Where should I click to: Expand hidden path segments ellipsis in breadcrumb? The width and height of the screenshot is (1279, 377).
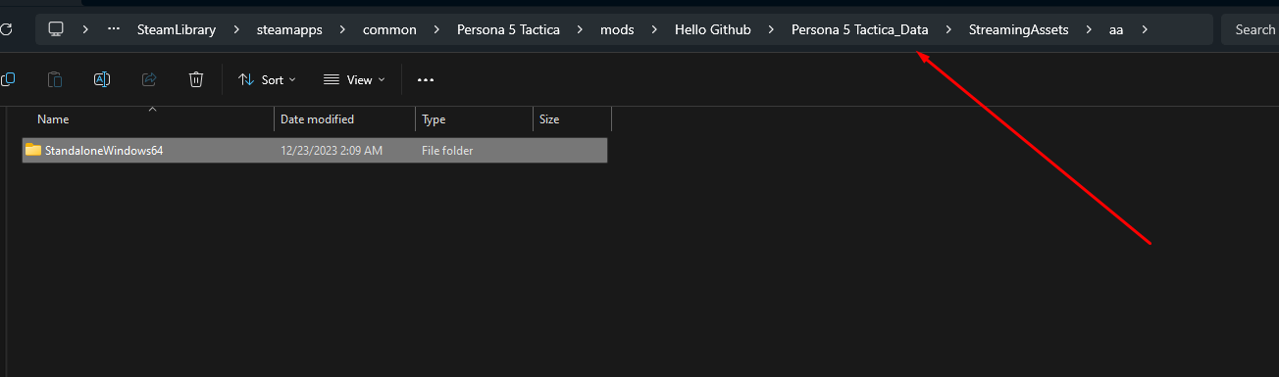coord(114,29)
